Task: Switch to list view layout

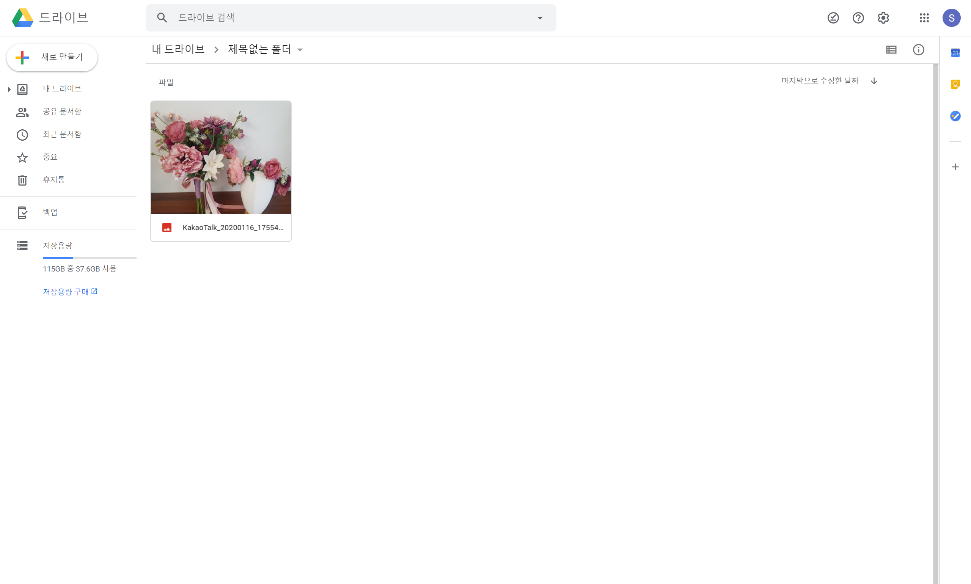Action: click(x=891, y=50)
